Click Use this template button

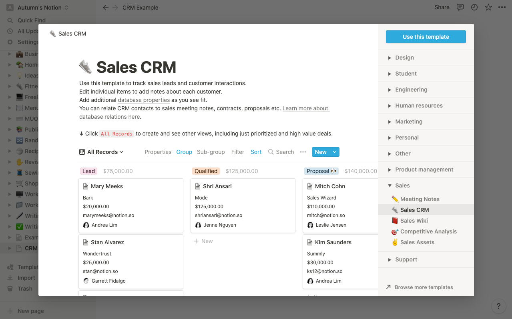(426, 37)
